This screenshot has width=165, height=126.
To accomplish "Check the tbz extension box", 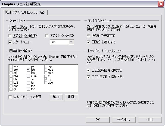I will point(28,89).
